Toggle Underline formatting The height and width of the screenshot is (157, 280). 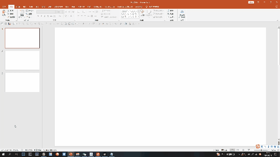(45, 16)
